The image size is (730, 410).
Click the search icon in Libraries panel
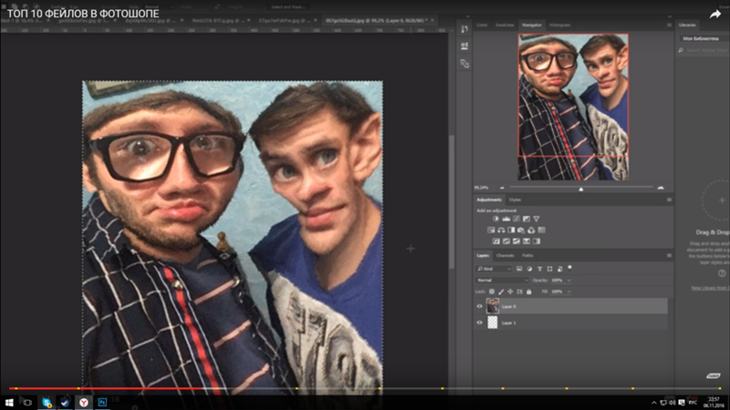pos(681,50)
